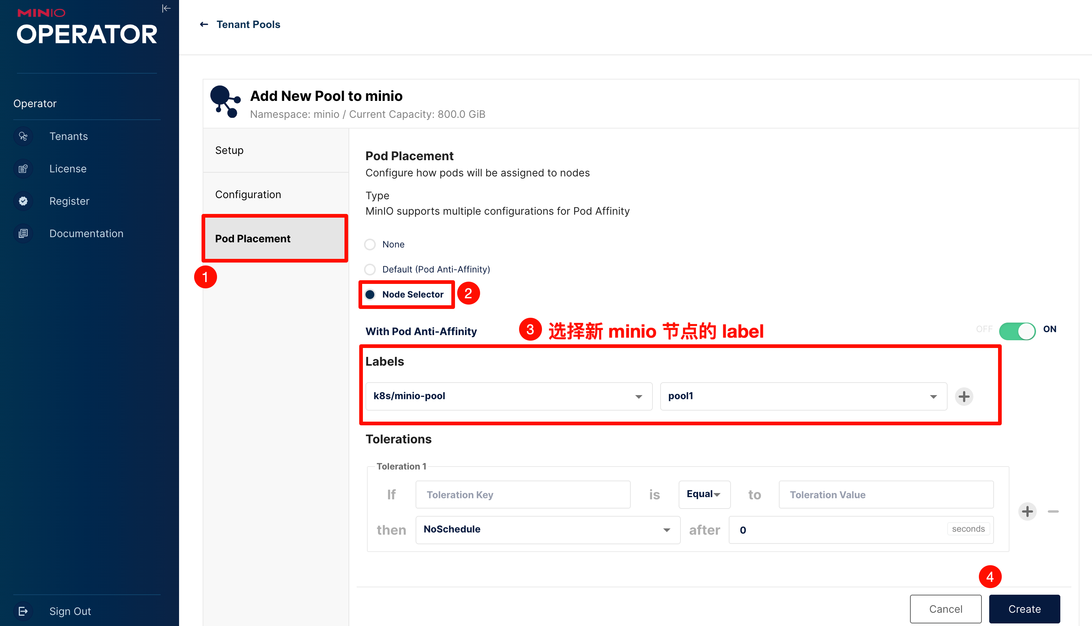Click the back arrow next to Tenant Pools
The image size is (1092, 626).
point(204,25)
